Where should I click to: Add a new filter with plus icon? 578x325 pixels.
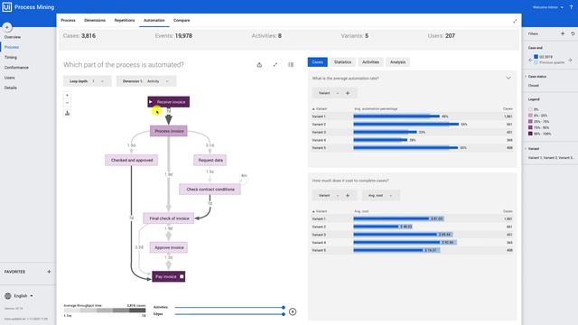(563, 33)
